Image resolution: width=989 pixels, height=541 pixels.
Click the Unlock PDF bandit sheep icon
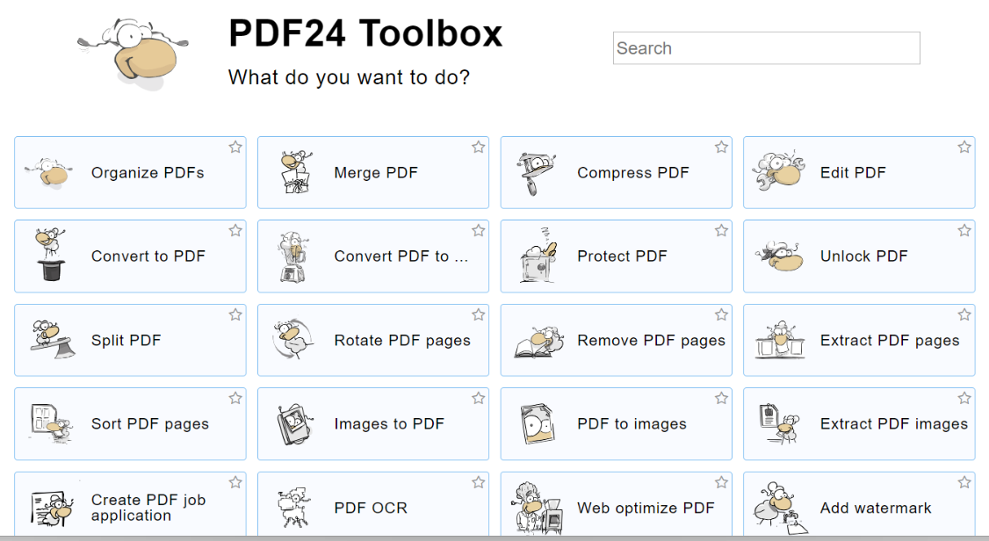pos(780,256)
